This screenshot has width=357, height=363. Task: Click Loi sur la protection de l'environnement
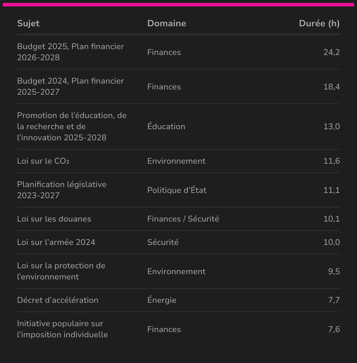61,271
